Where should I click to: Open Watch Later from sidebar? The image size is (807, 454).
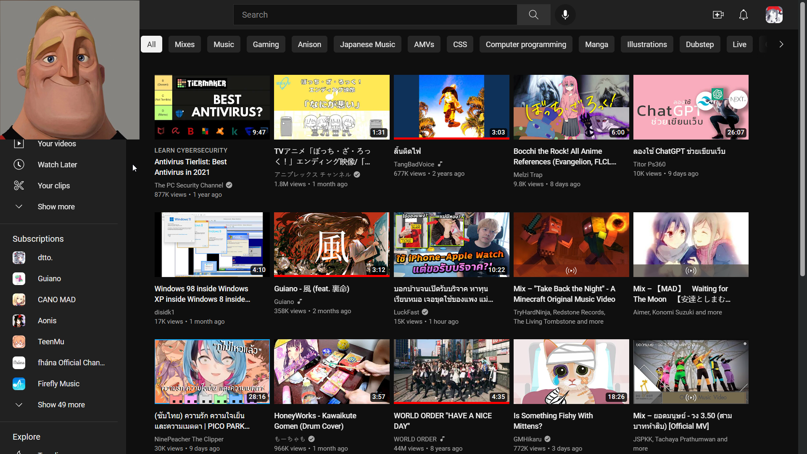coord(57,164)
